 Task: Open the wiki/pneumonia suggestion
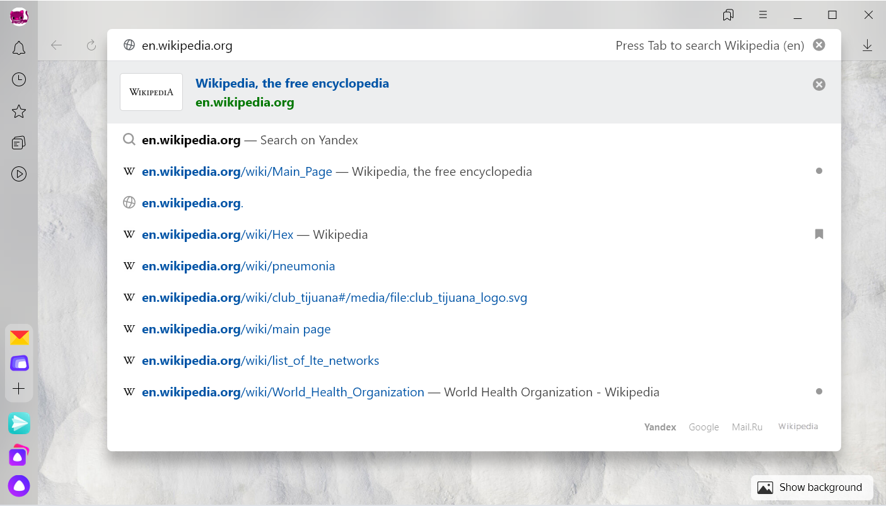tap(474, 266)
